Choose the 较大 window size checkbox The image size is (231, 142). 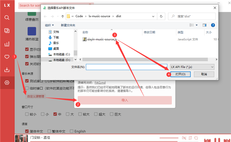[80, 114]
